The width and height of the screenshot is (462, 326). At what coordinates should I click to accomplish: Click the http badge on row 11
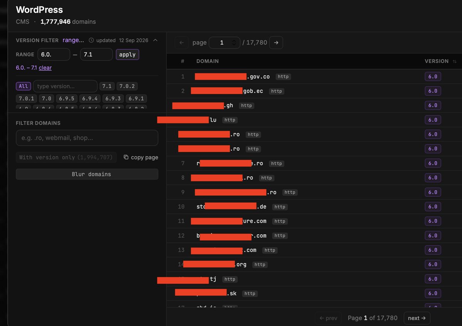pyautogui.click(x=280, y=221)
